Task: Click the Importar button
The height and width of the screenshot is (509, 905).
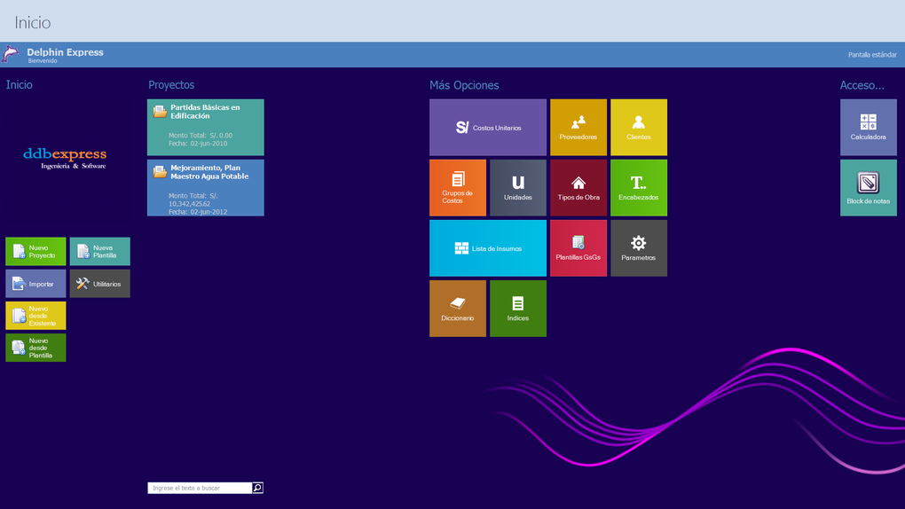Action: [x=35, y=284]
